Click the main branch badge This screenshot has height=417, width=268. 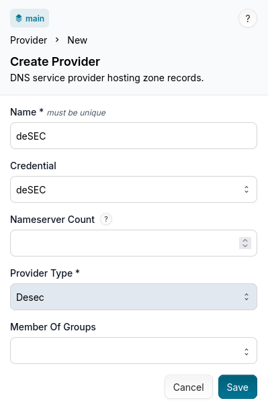pos(30,18)
